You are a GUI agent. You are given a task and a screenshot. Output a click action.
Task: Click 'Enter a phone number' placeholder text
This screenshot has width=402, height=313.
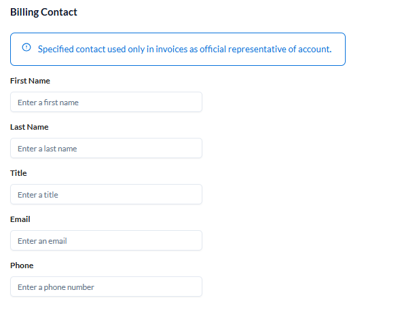click(56, 287)
